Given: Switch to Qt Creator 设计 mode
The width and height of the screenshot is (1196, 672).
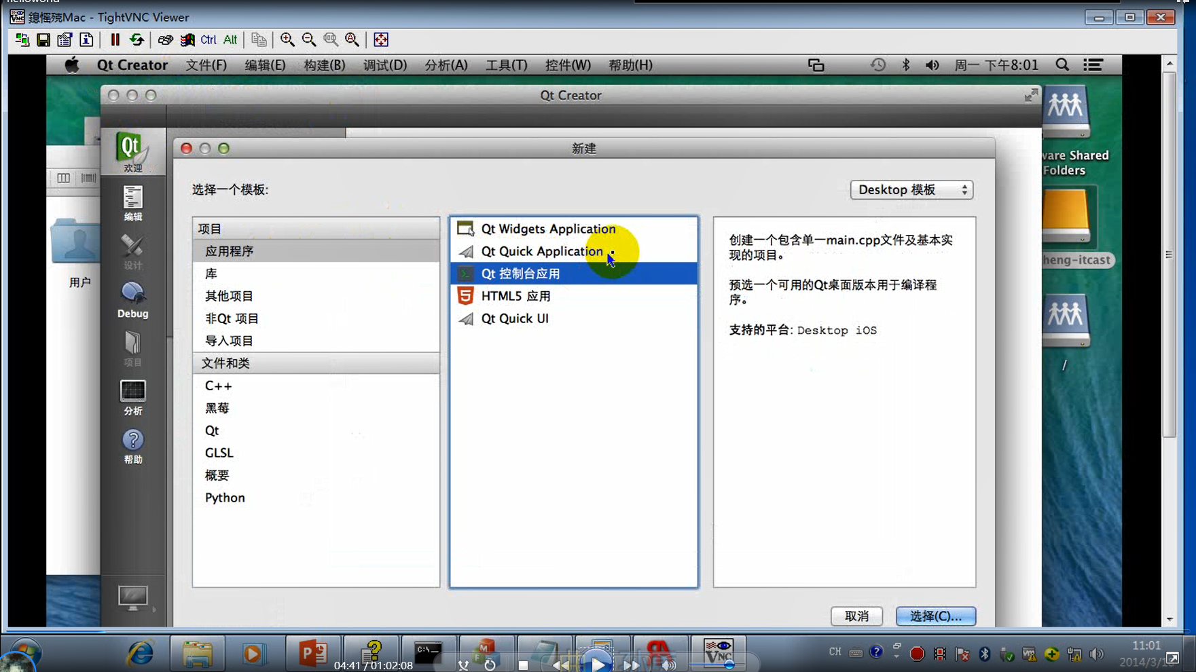Looking at the screenshot, I should pyautogui.click(x=132, y=252).
